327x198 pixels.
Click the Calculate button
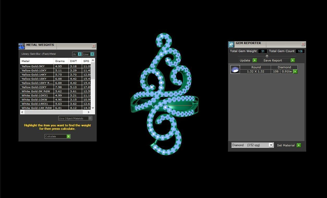point(57,136)
